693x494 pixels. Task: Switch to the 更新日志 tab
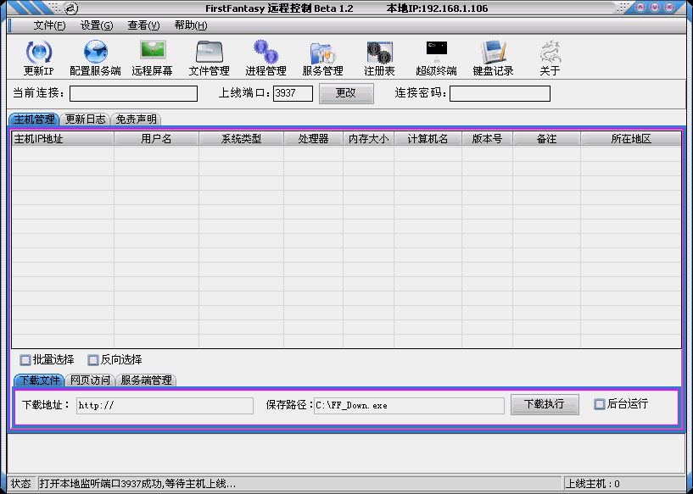tap(86, 119)
